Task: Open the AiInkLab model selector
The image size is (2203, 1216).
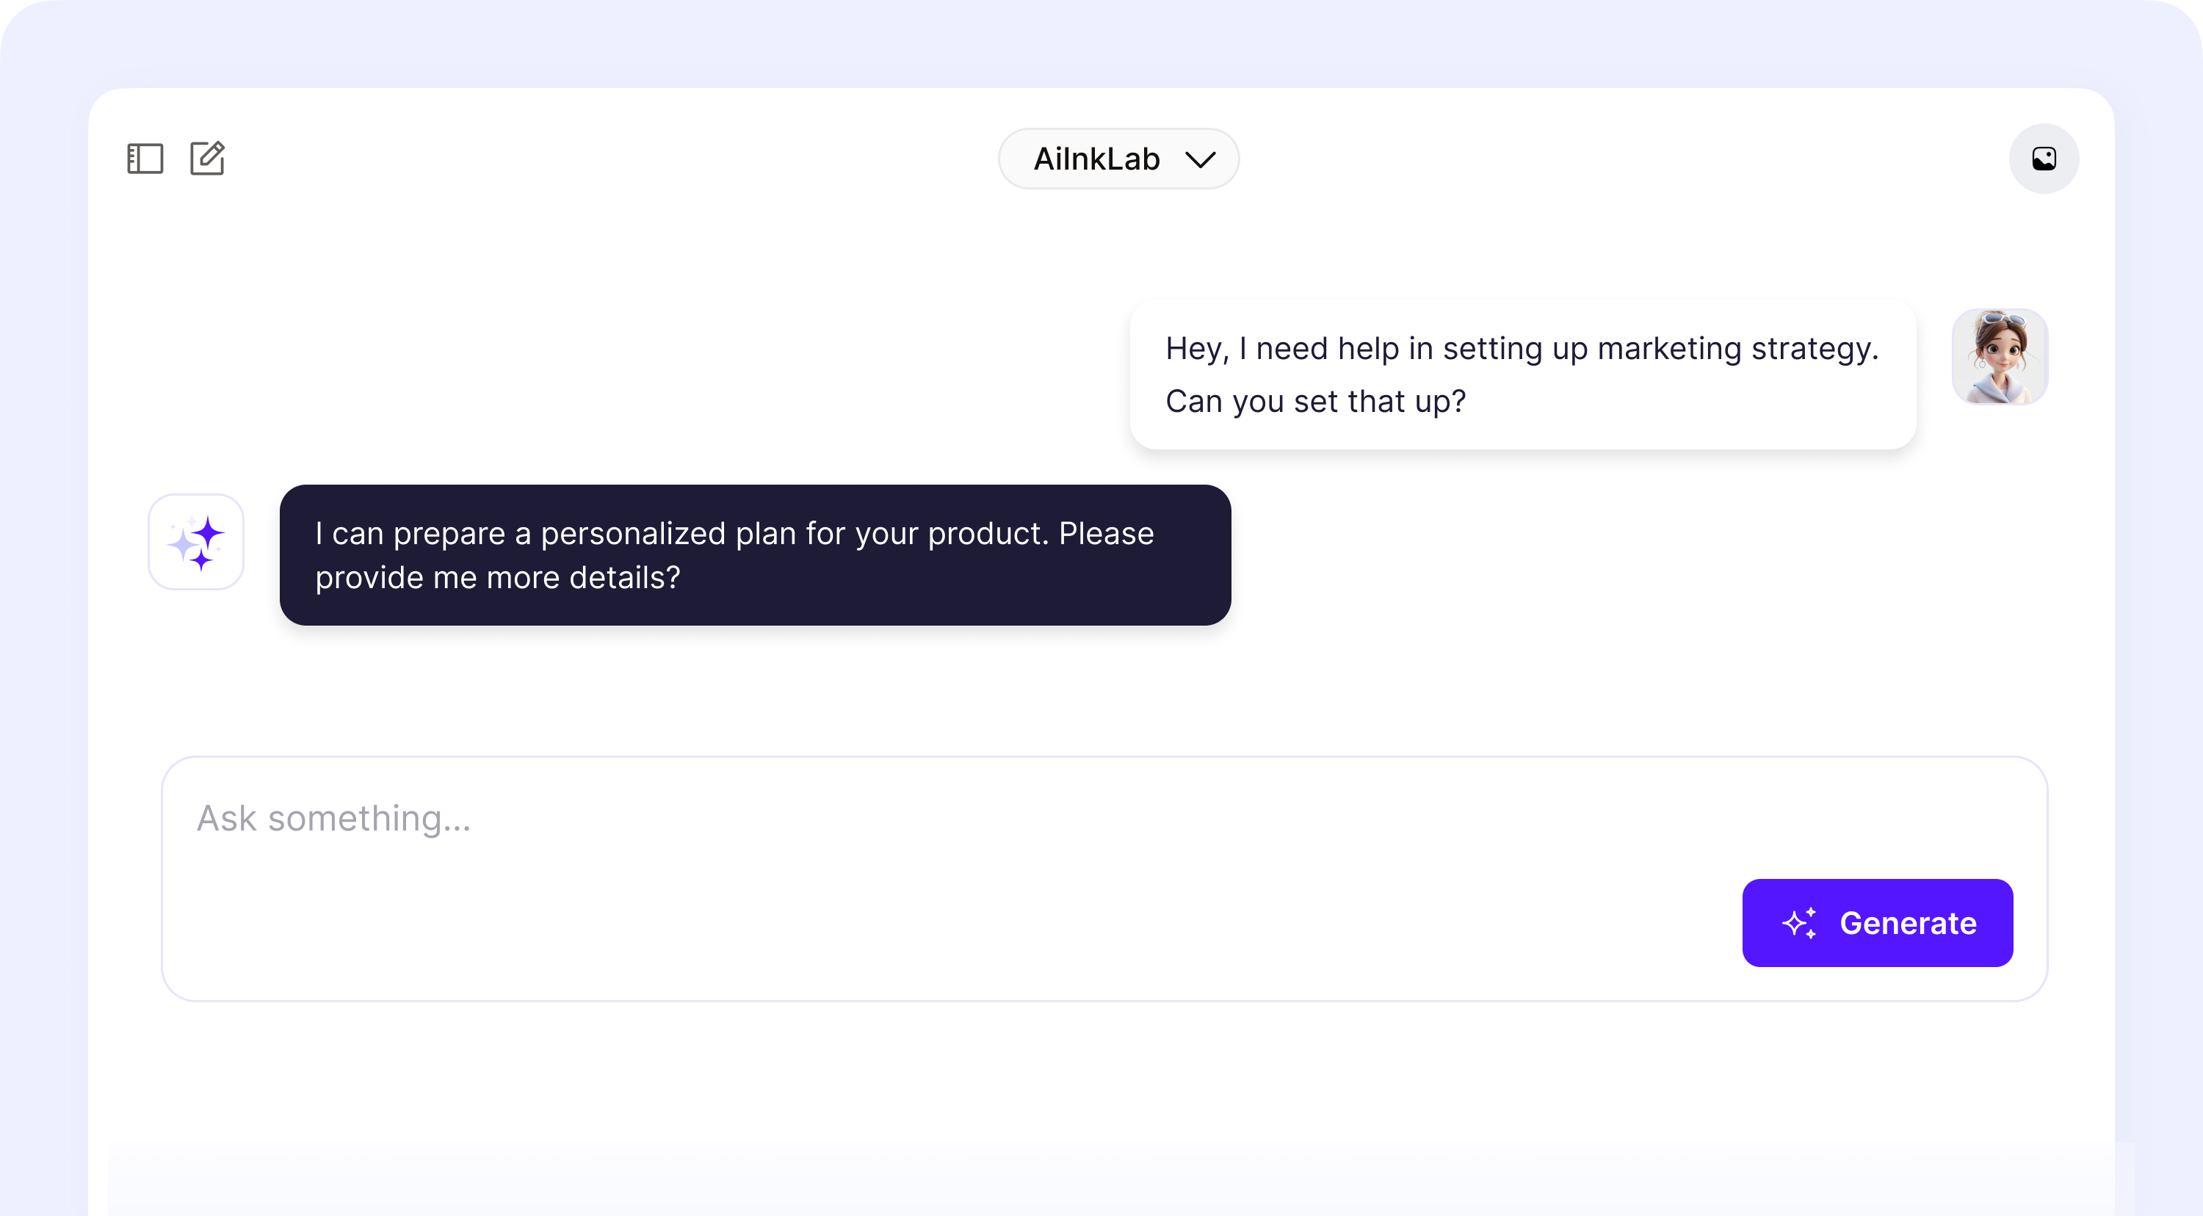Action: click(x=1118, y=159)
